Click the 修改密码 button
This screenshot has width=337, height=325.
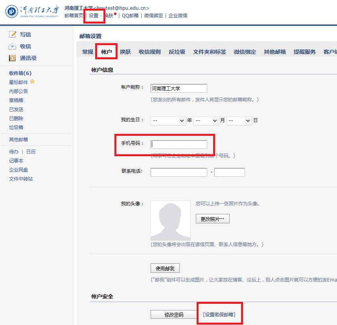click(x=173, y=314)
